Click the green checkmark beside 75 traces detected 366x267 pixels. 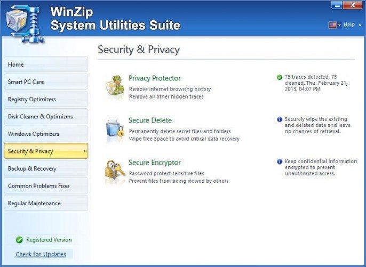(280, 77)
